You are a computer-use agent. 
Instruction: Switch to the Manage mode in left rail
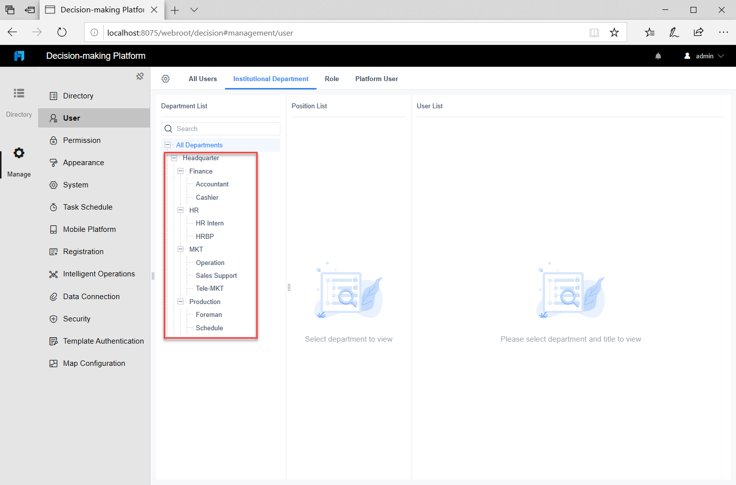(x=19, y=158)
